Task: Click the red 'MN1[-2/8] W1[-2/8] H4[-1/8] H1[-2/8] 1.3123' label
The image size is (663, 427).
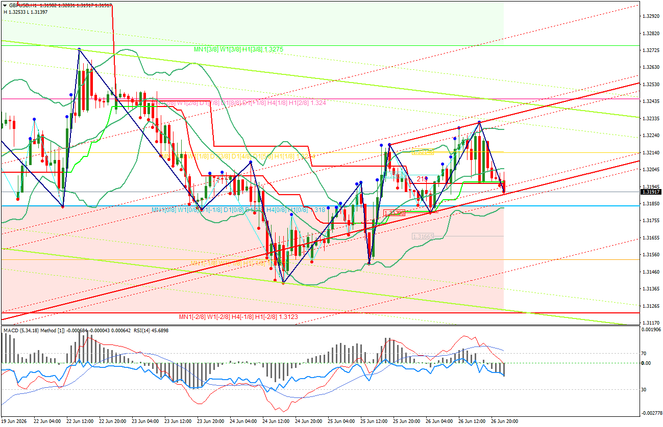Action: tap(238, 317)
